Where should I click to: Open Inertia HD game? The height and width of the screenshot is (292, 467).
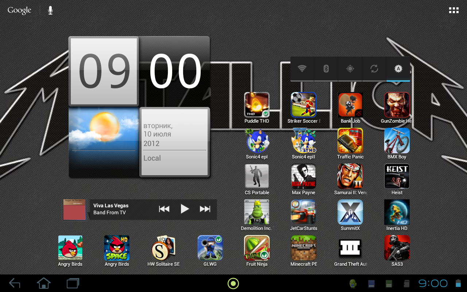(x=397, y=212)
